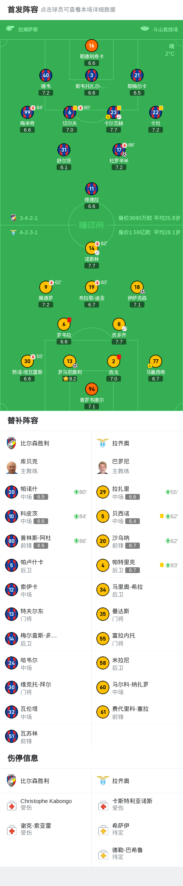Open 斗山竞技场 stadium label
The height and width of the screenshot is (886, 183).
click(x=159, y=29)
